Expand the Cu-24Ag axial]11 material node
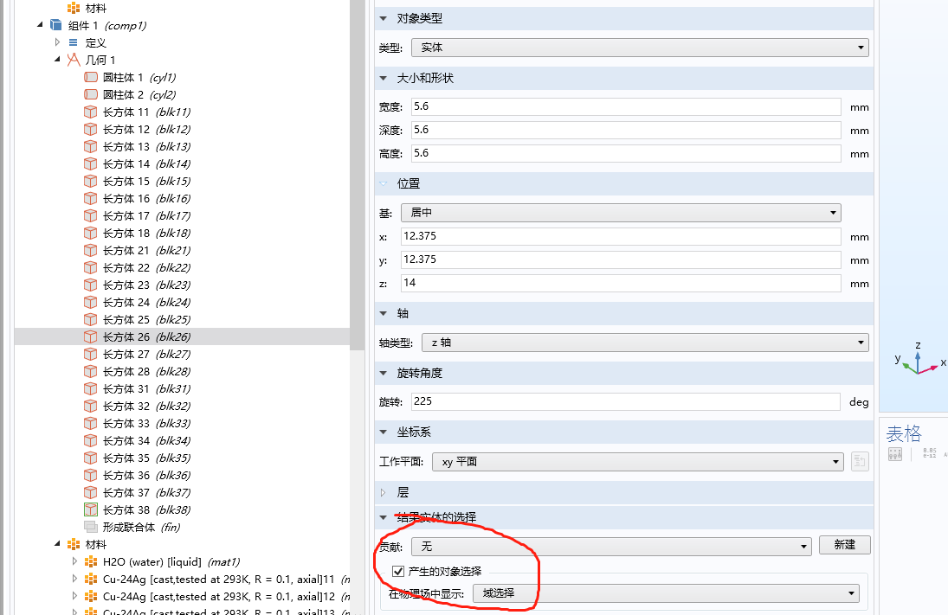This screenshot has width=948, height=615. click(74, 579)
